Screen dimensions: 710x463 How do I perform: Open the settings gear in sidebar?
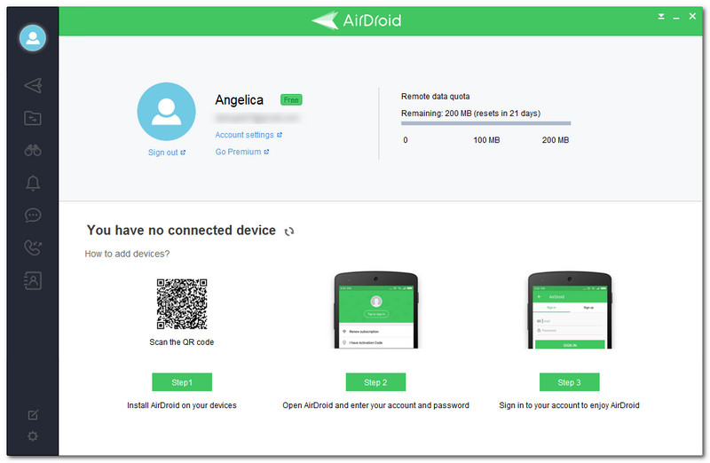click(33, 436)
